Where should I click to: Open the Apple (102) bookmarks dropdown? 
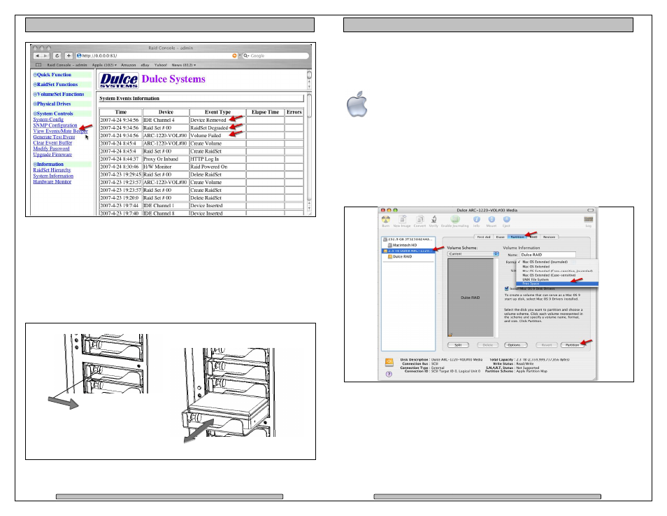(x=104, y=65)
